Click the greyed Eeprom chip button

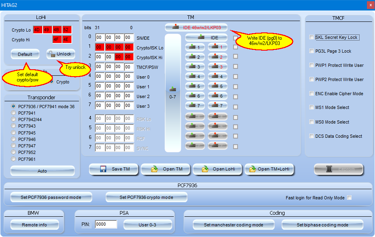[x=339, y=169]
